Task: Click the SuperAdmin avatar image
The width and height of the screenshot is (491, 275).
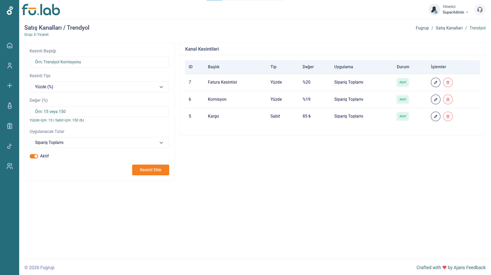Action: point(434,10)
